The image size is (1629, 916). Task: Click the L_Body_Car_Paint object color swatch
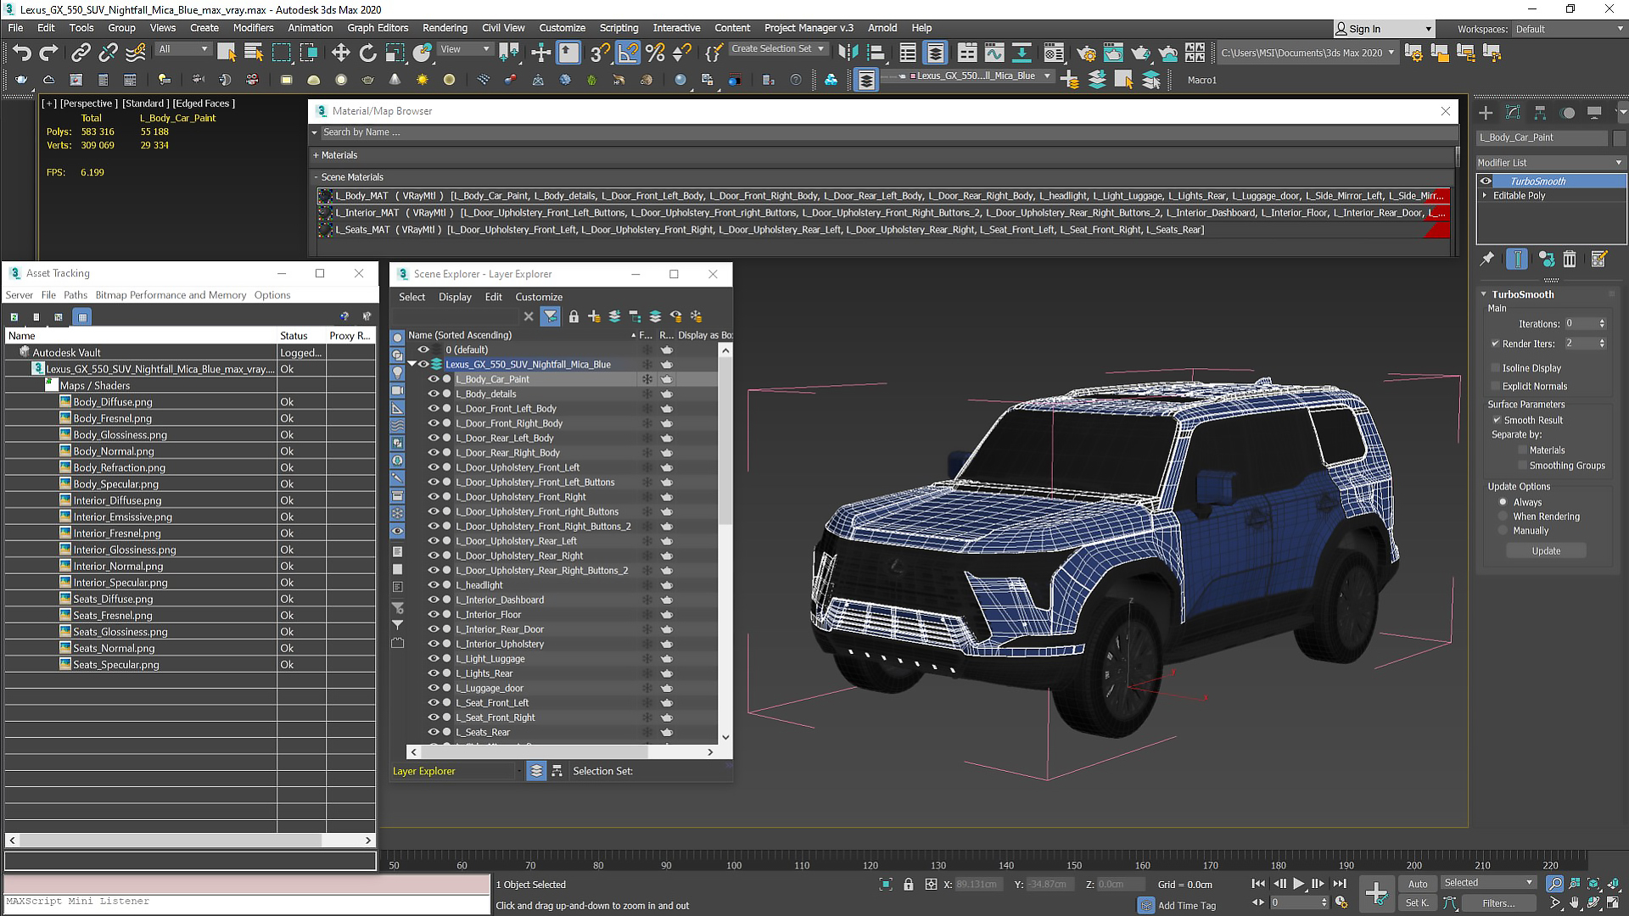tap(1620, 137)
